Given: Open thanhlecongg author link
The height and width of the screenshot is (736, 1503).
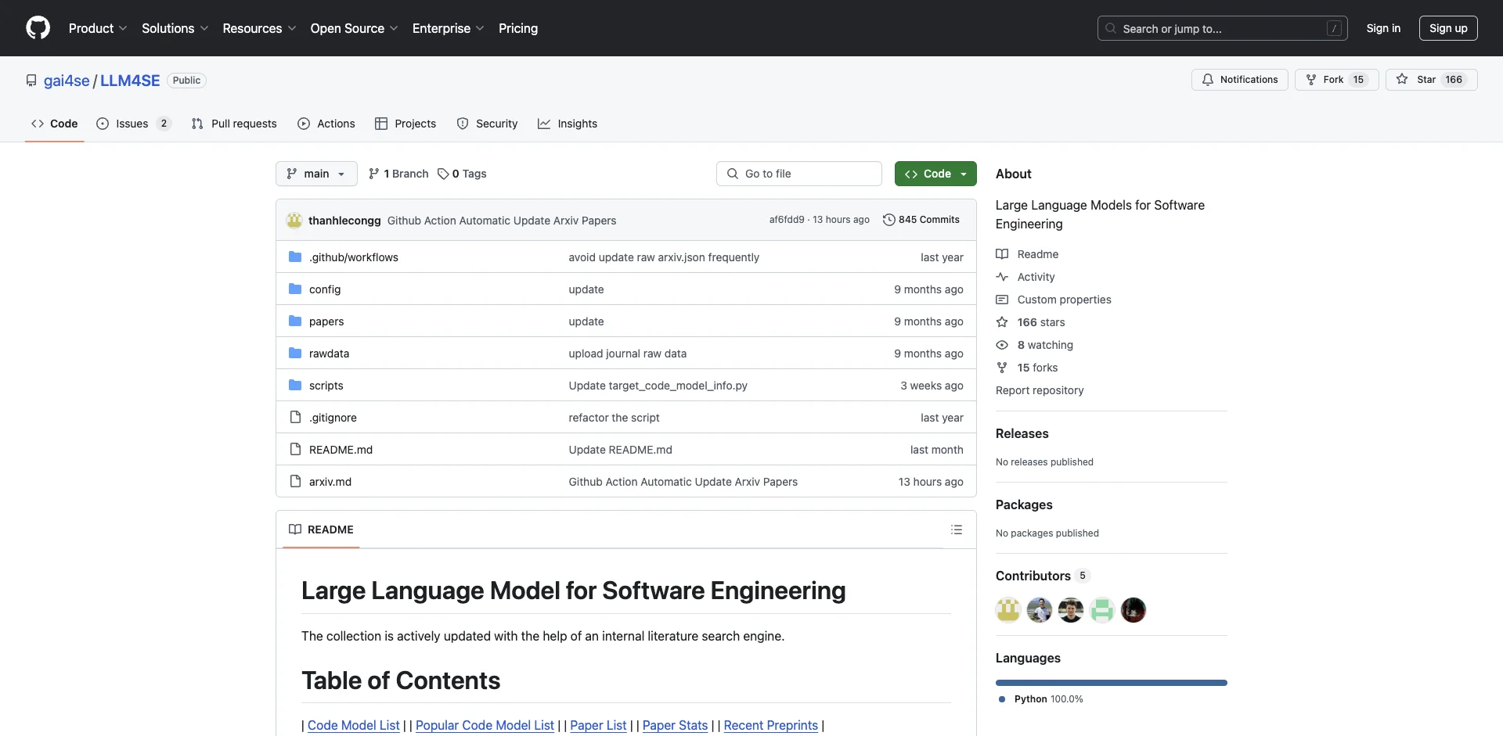Looking at the screenshot, I should pos(344,221).
